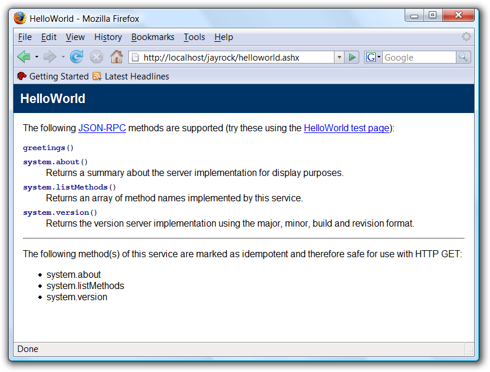Click the localhost URL address field
The width and height of the screenshot is (490, 372).
click(231, 58)
